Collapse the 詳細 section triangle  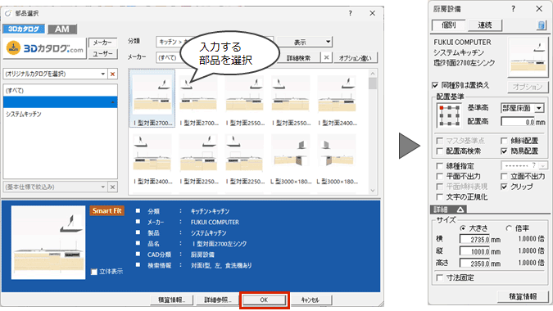click(x=460, y=210)
